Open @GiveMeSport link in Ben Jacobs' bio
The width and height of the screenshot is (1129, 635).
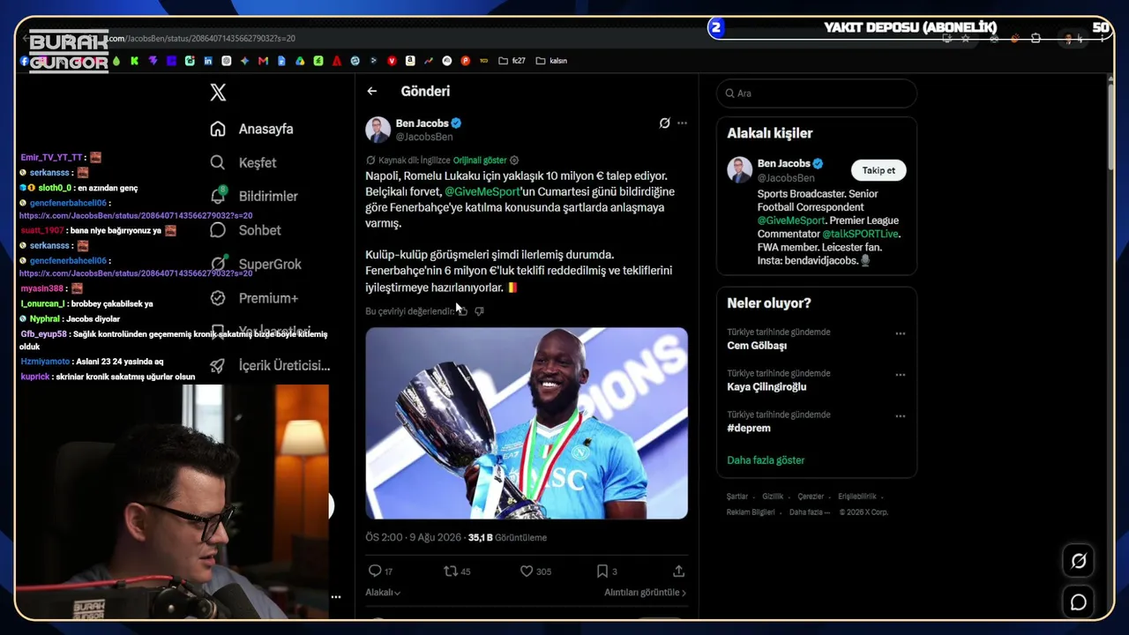point(791,220)
